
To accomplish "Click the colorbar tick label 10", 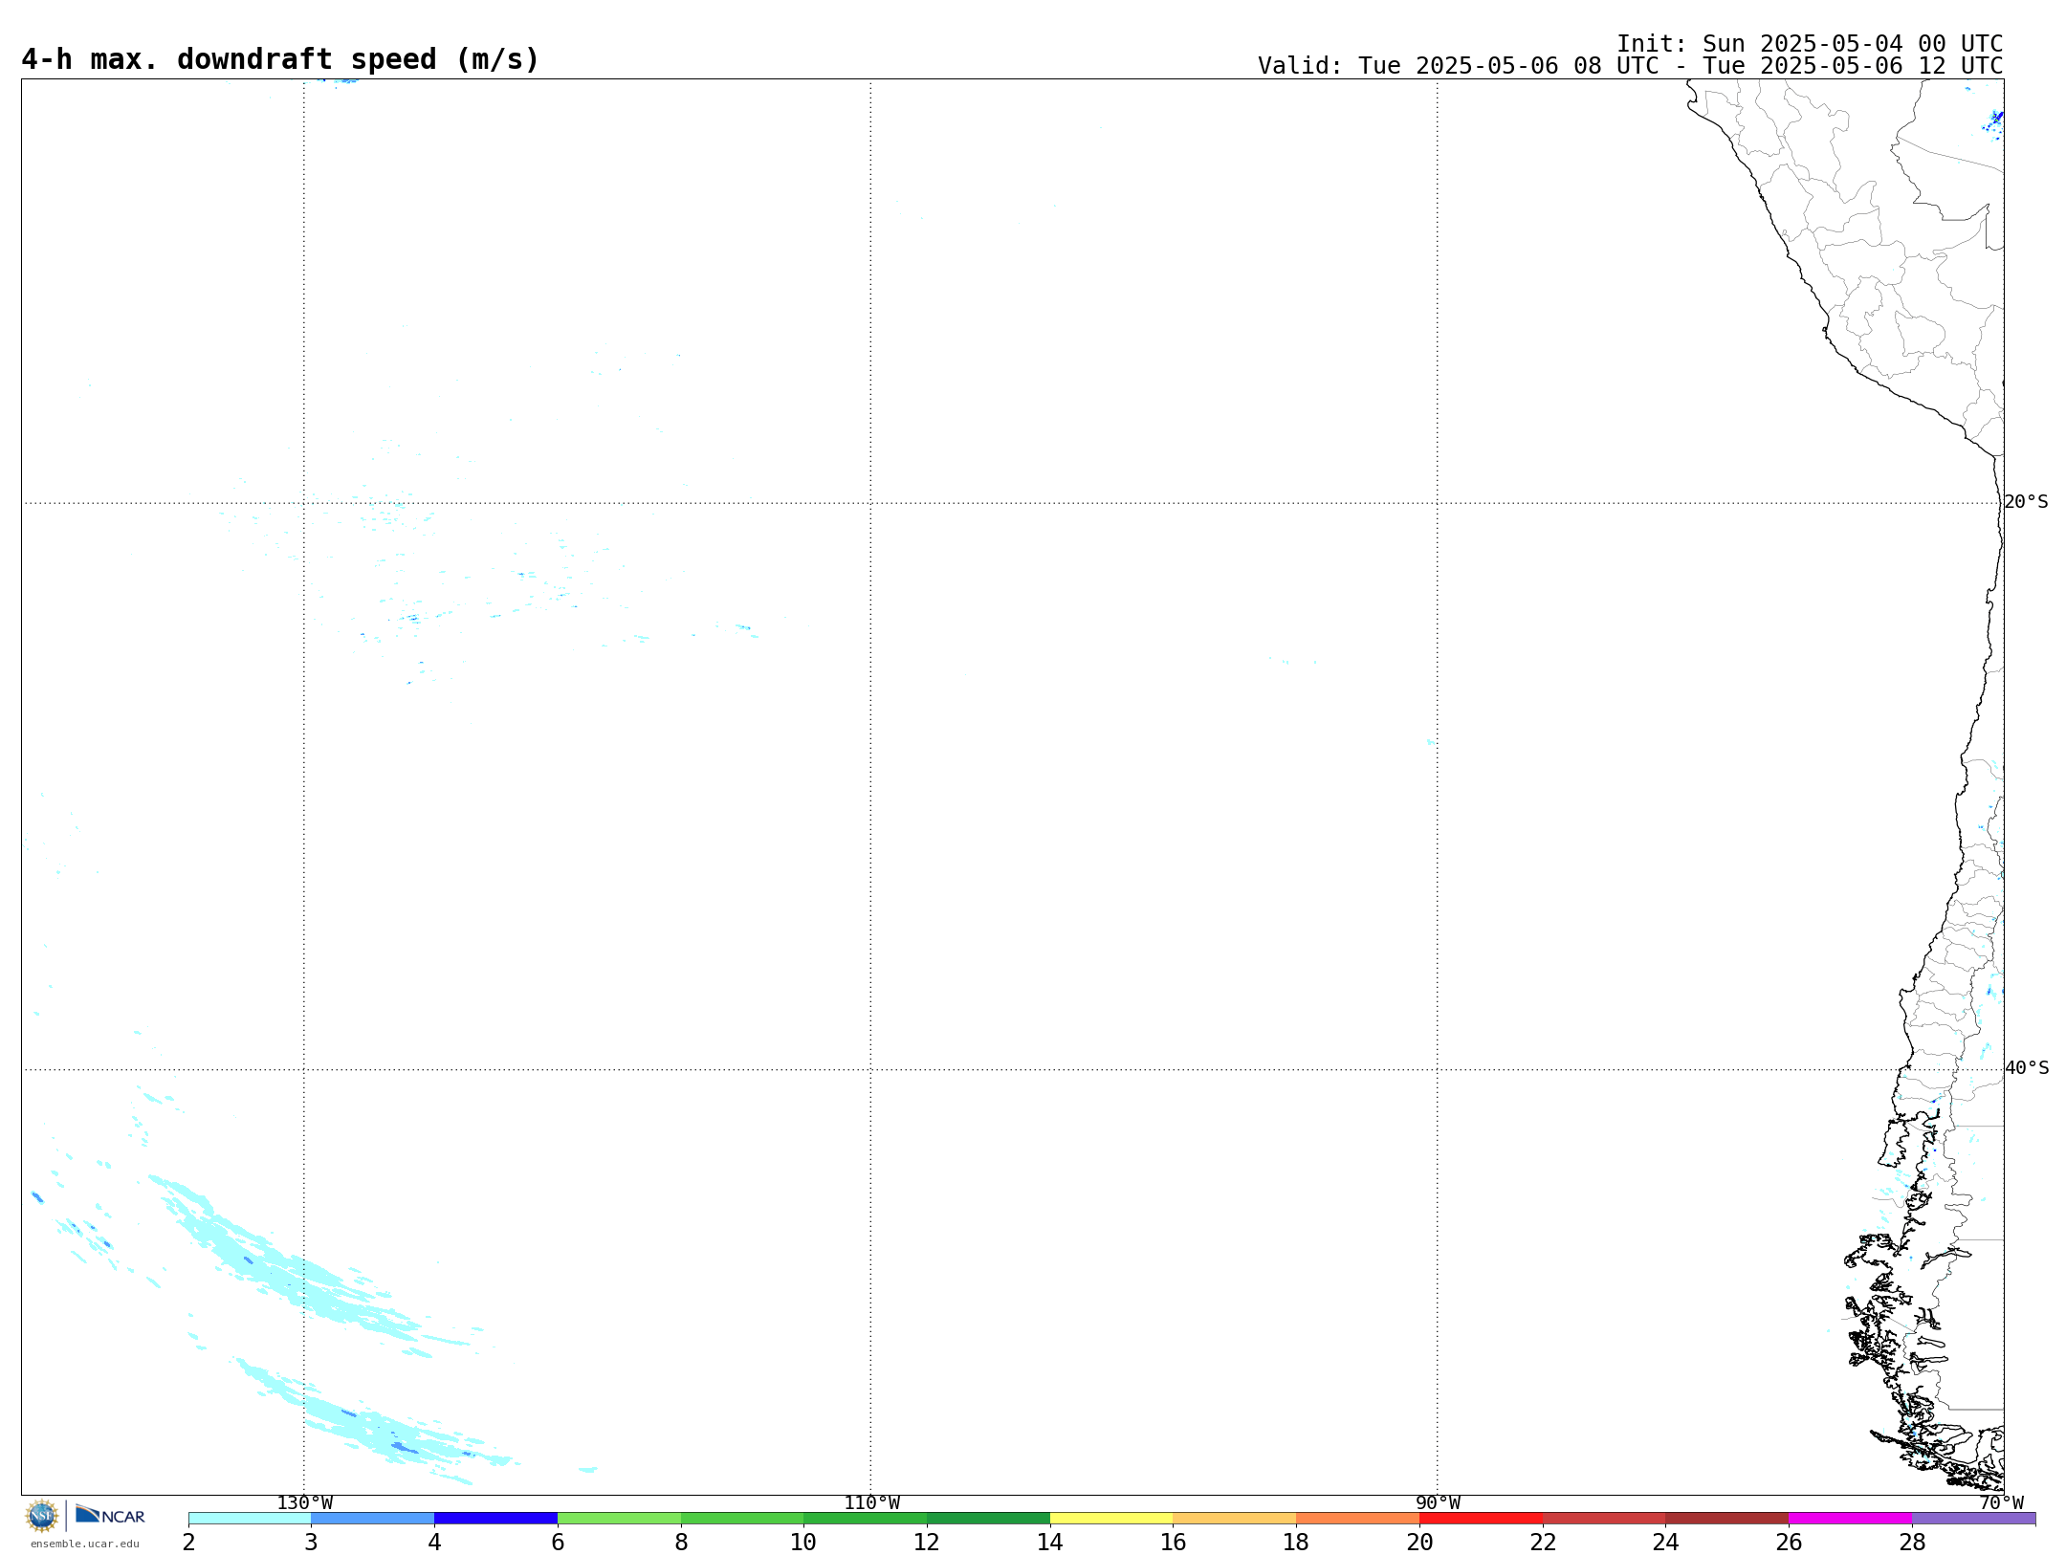I will [x=803, y=1543].
